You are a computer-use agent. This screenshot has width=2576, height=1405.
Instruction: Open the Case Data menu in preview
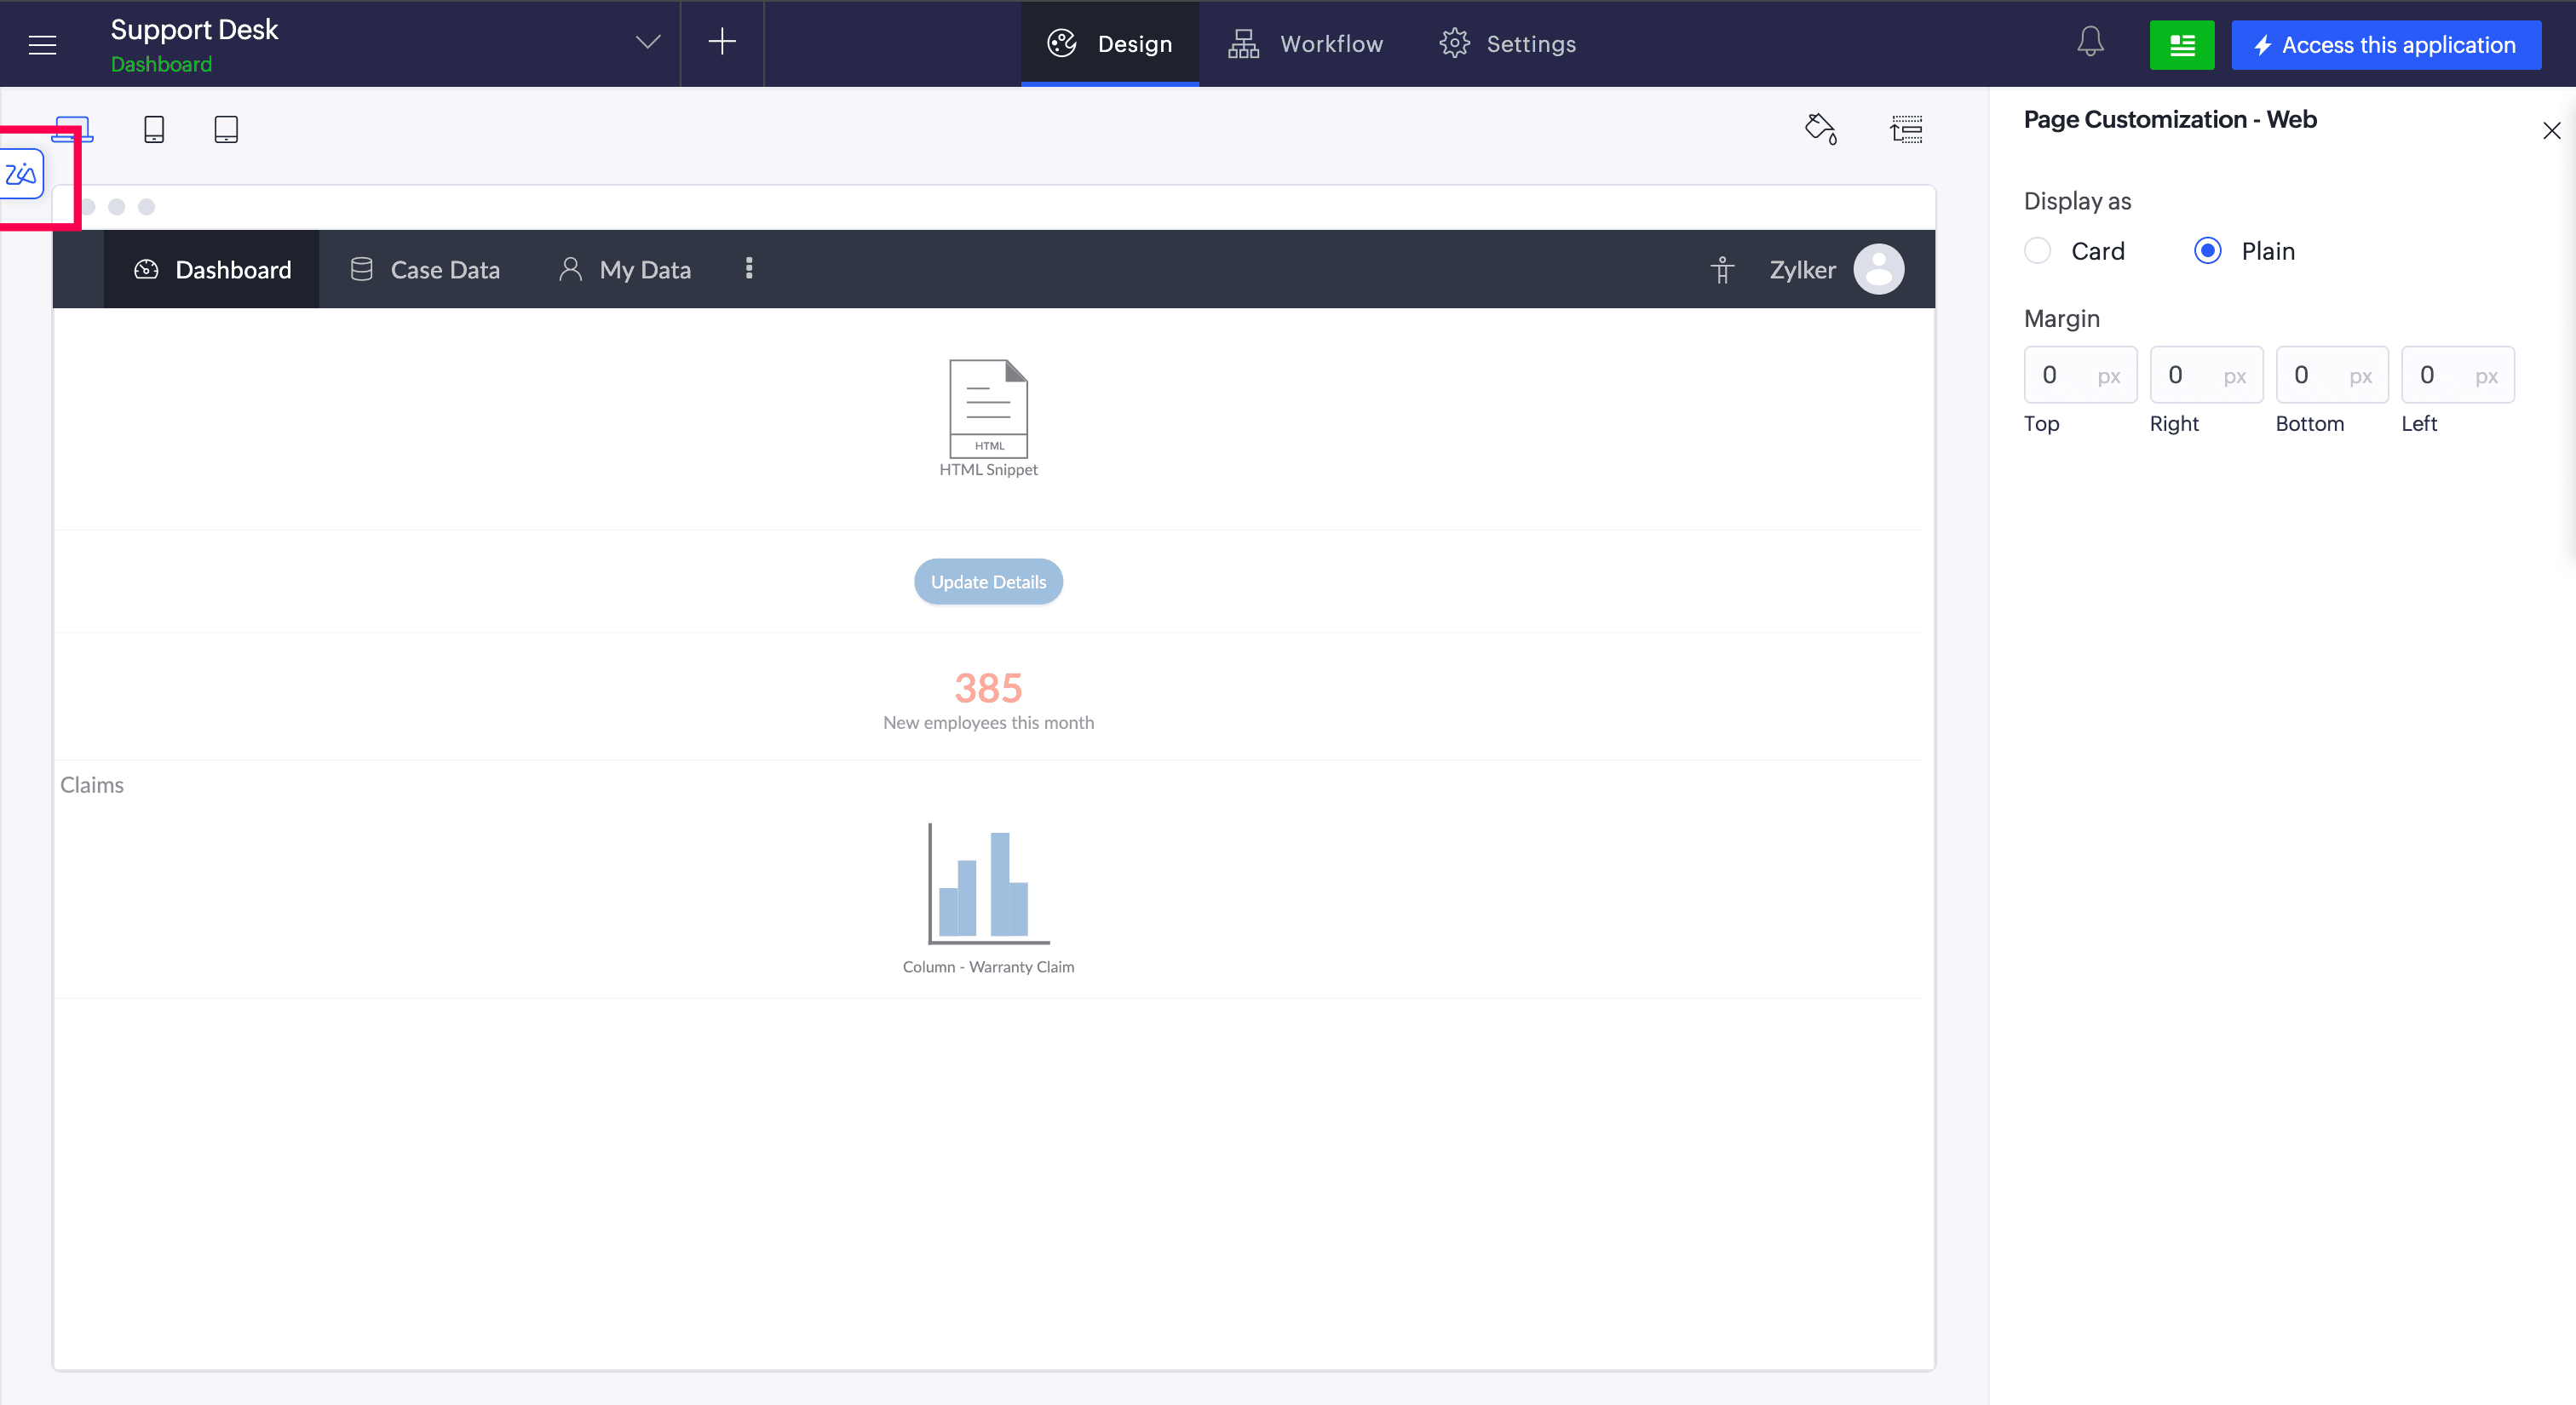[x=425, y=270]
